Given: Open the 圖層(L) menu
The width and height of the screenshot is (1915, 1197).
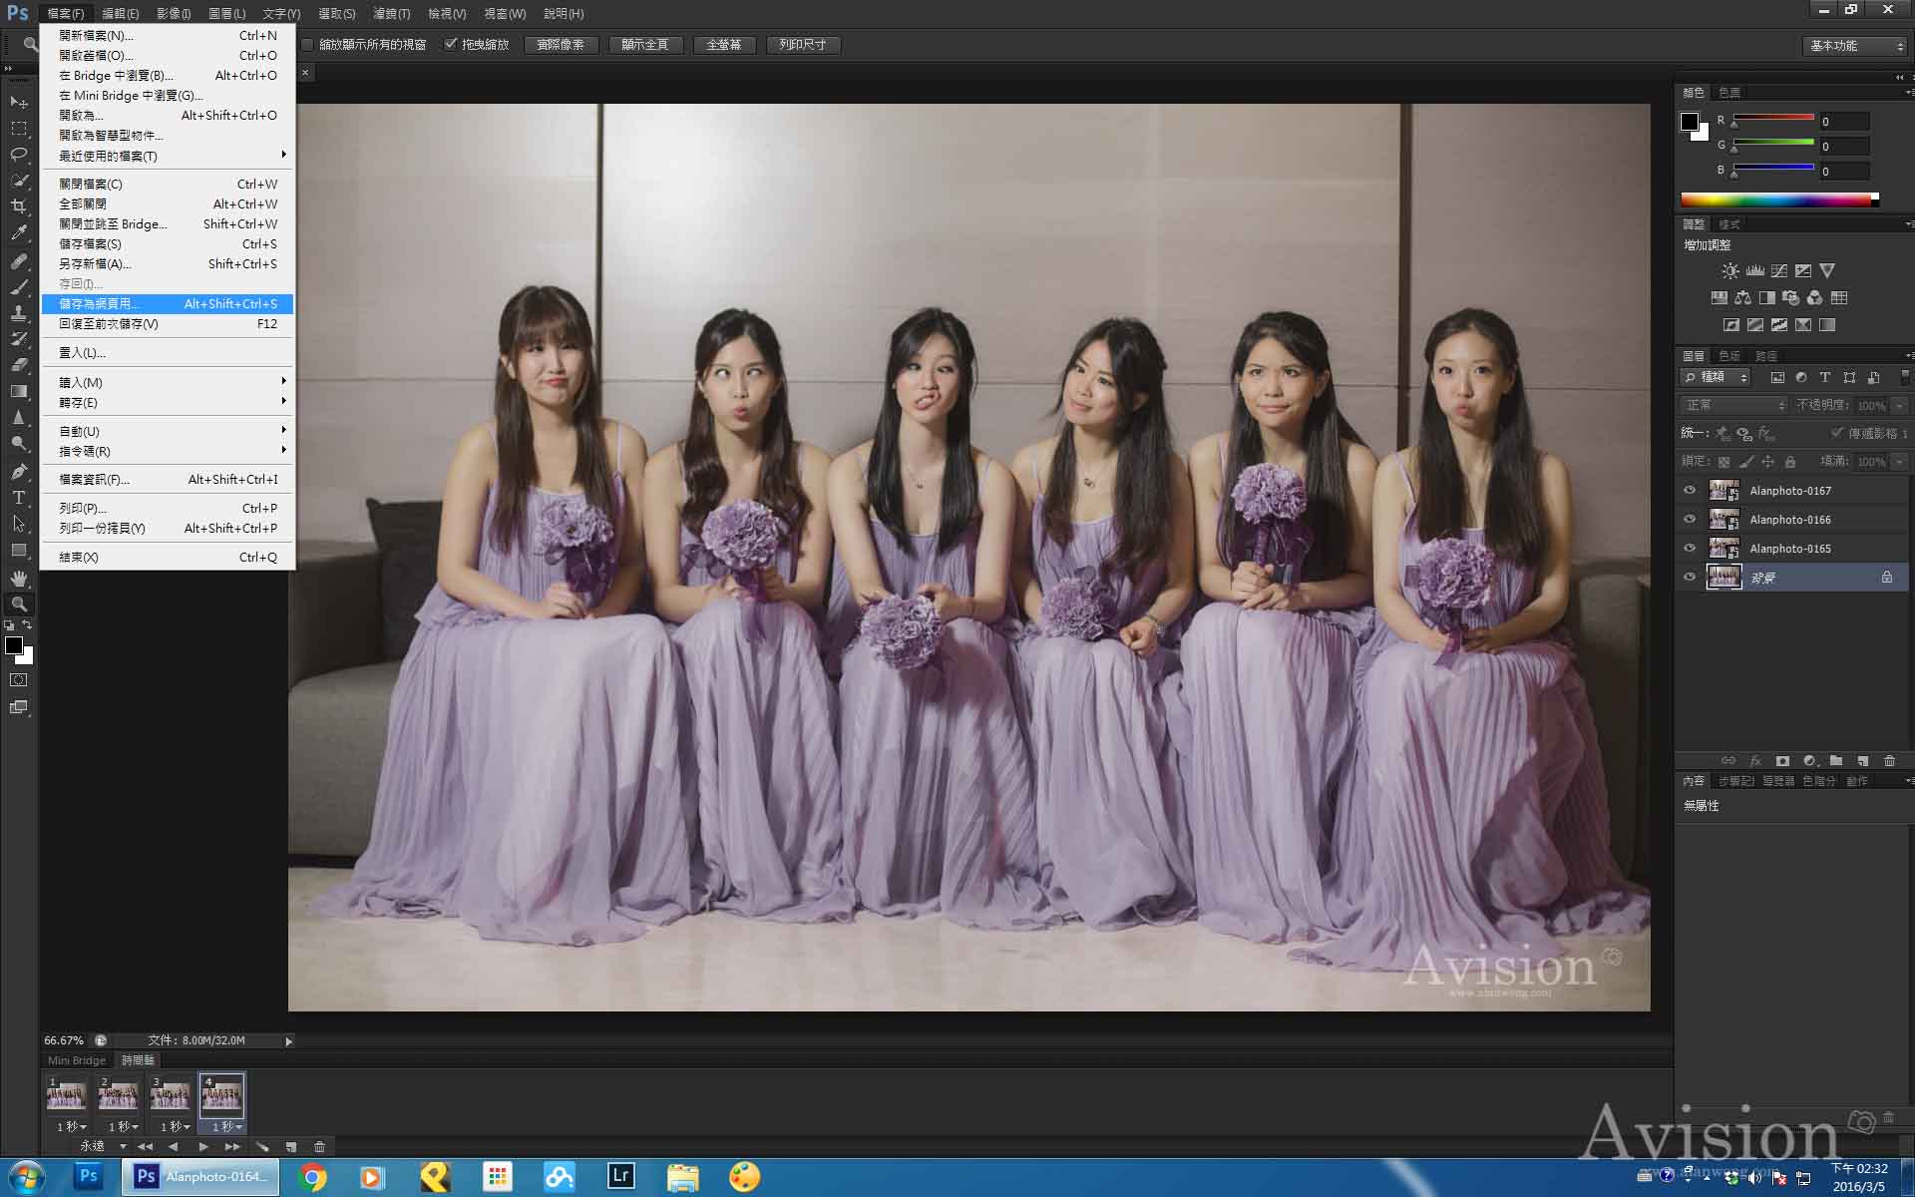Looking at the screenshot, I should (x=227, y=14).
